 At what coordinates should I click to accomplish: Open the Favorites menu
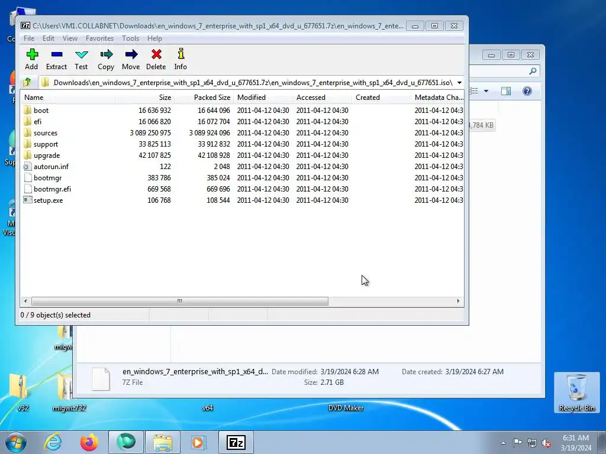[99, 38]
